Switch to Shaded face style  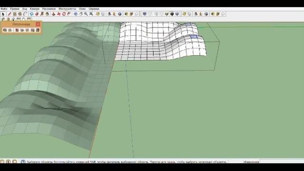(167, 14)
